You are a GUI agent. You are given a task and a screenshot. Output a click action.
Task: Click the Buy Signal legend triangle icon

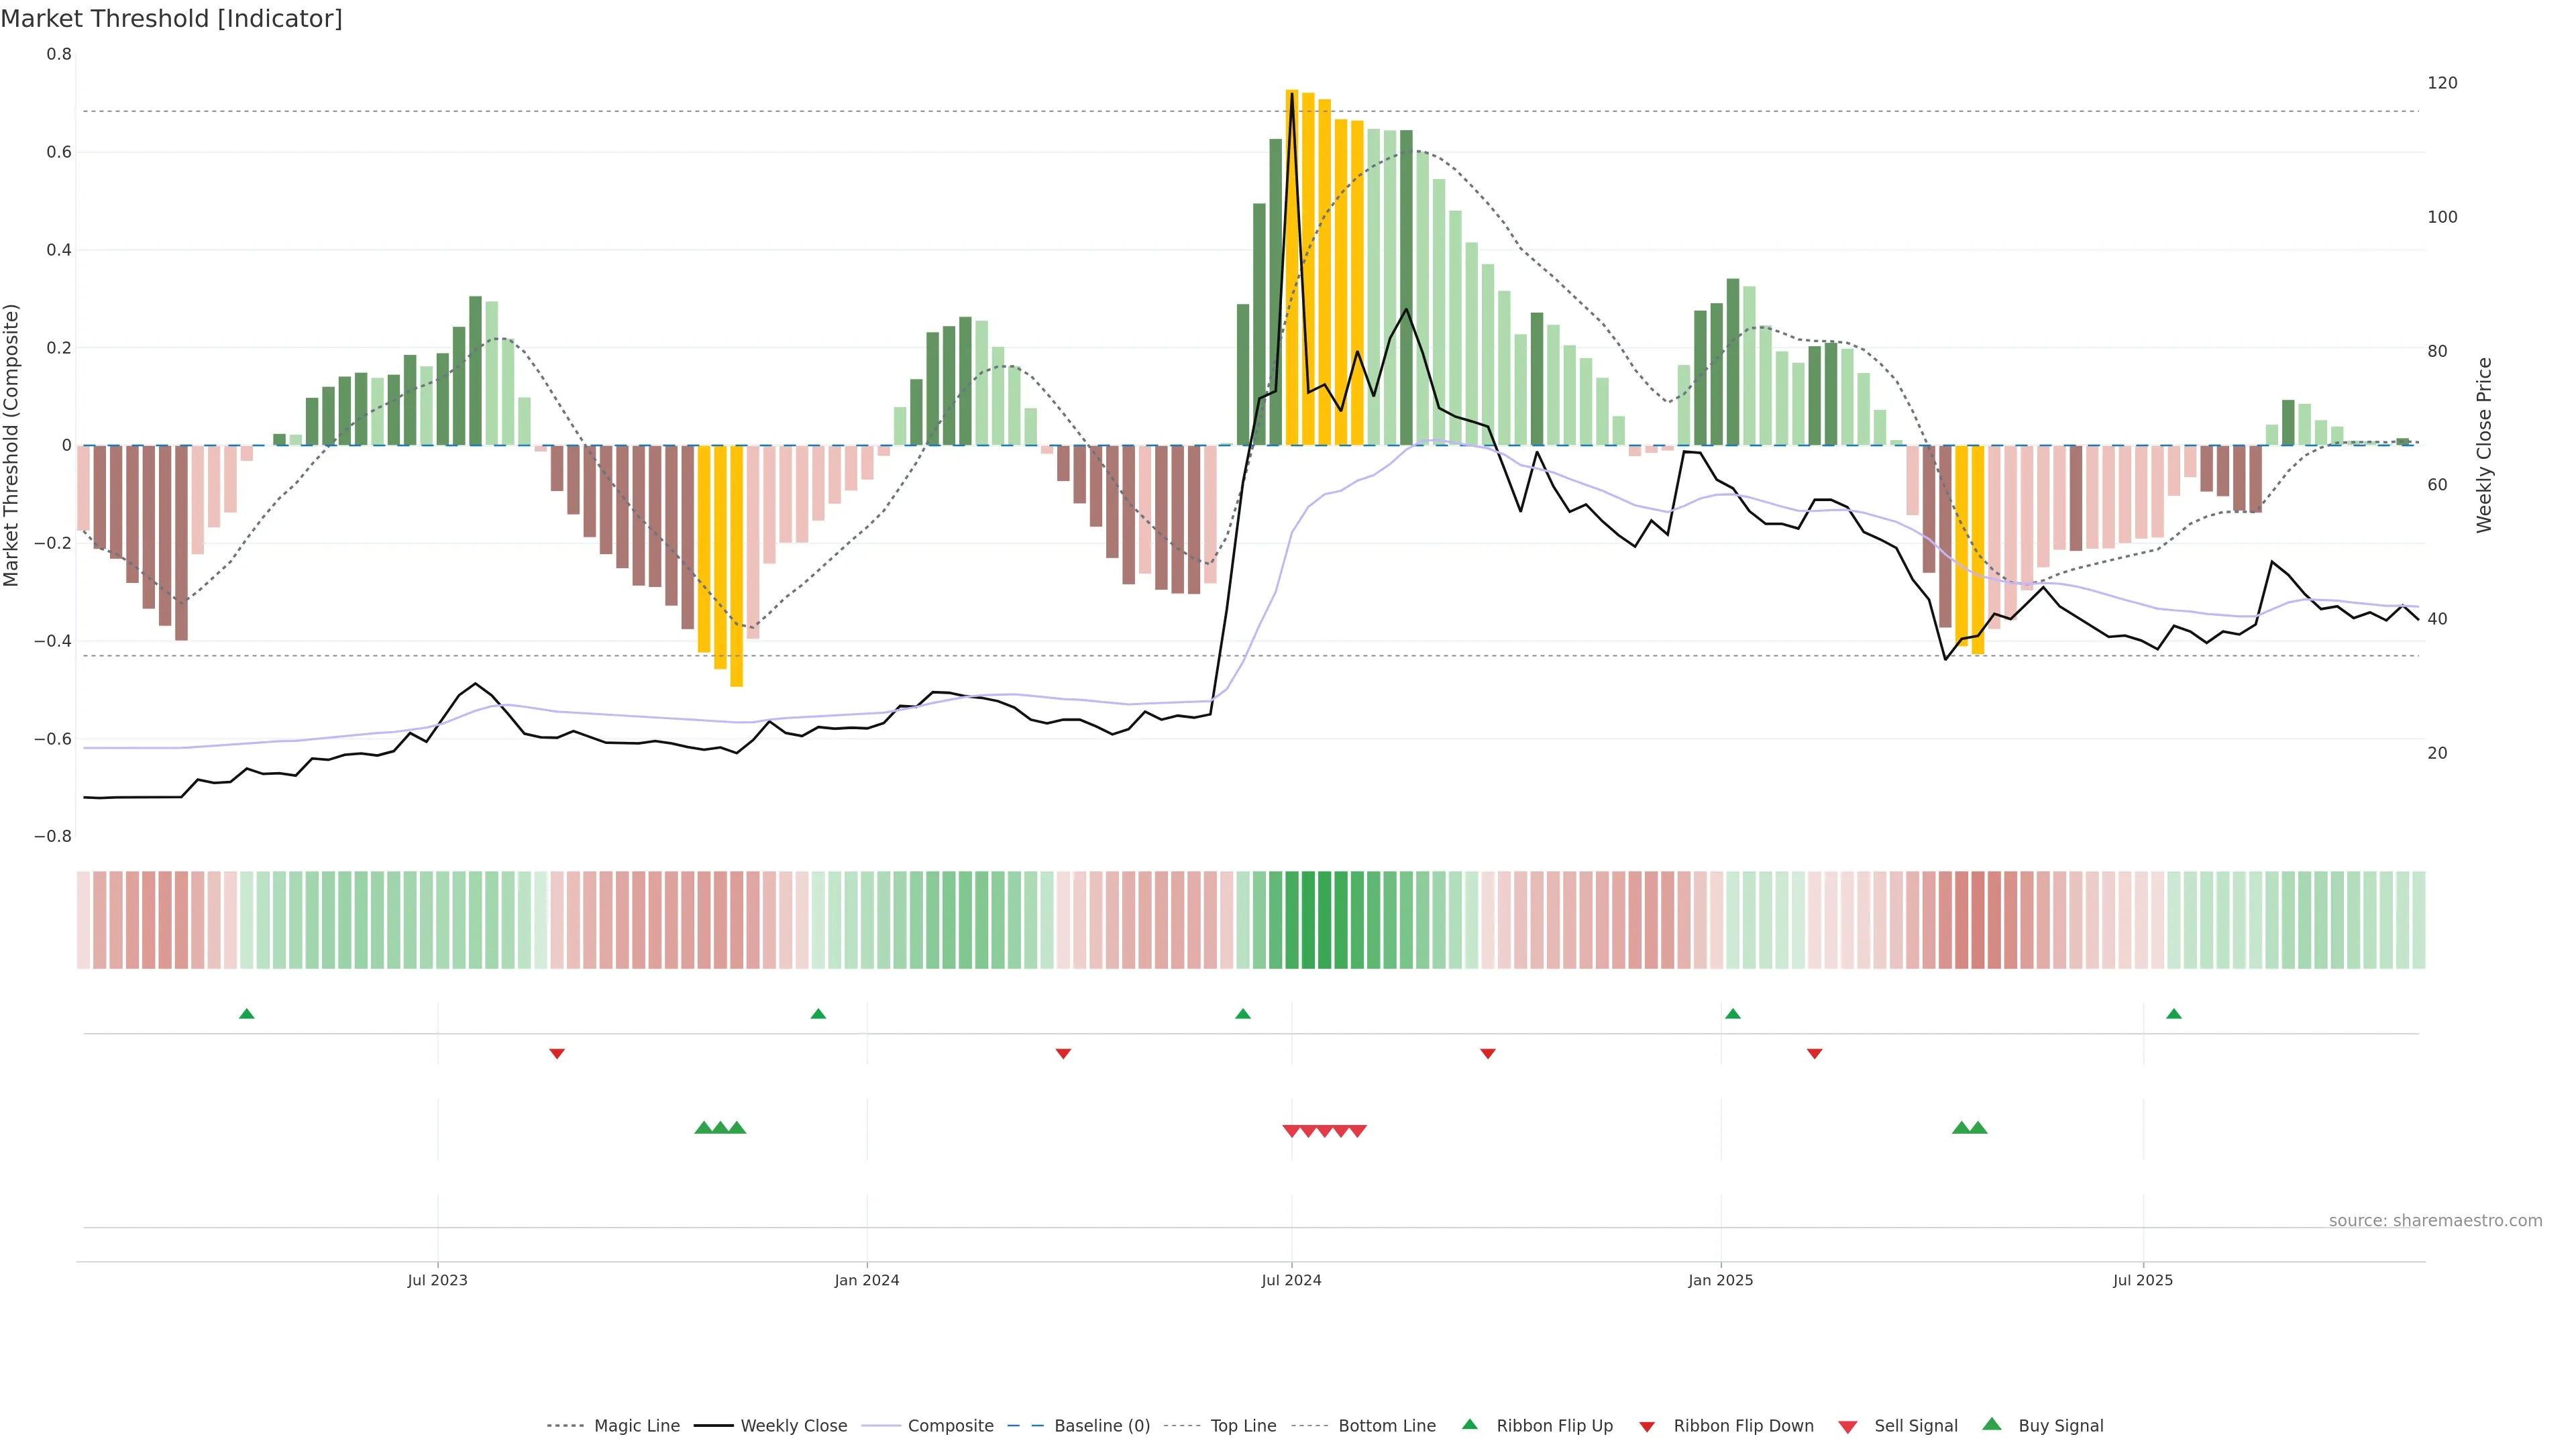pos(1992,1424)
